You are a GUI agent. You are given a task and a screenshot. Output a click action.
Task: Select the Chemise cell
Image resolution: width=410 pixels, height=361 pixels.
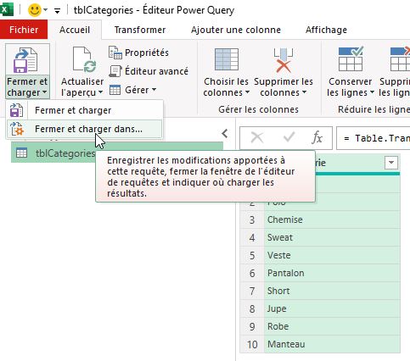pos(332,219)
